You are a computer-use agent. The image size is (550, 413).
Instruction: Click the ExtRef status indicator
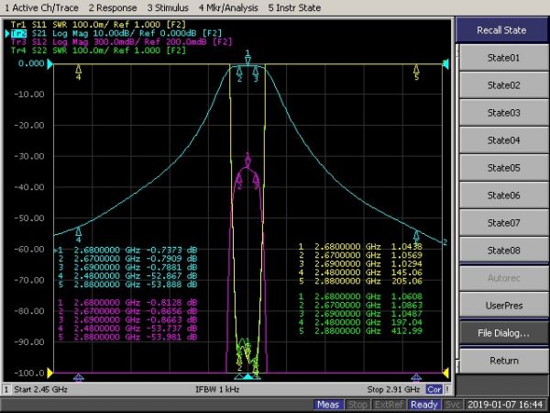tap(389, 405)
